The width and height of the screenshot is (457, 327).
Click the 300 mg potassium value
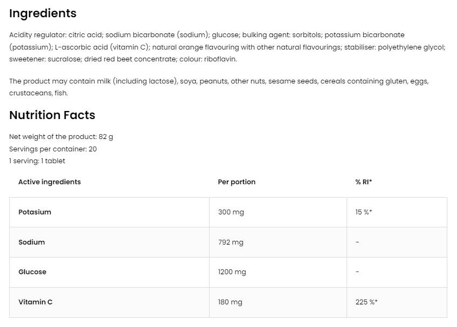pyautogui.click(x=231, y=212)
